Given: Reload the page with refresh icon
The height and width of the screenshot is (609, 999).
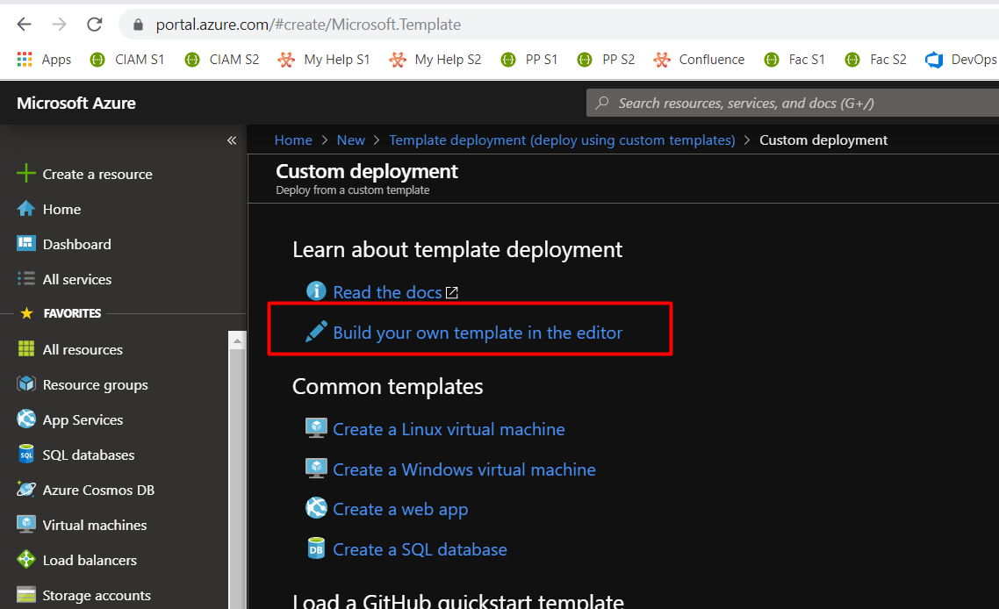Looking at the screenshot, I should click(x=94, y=25).
